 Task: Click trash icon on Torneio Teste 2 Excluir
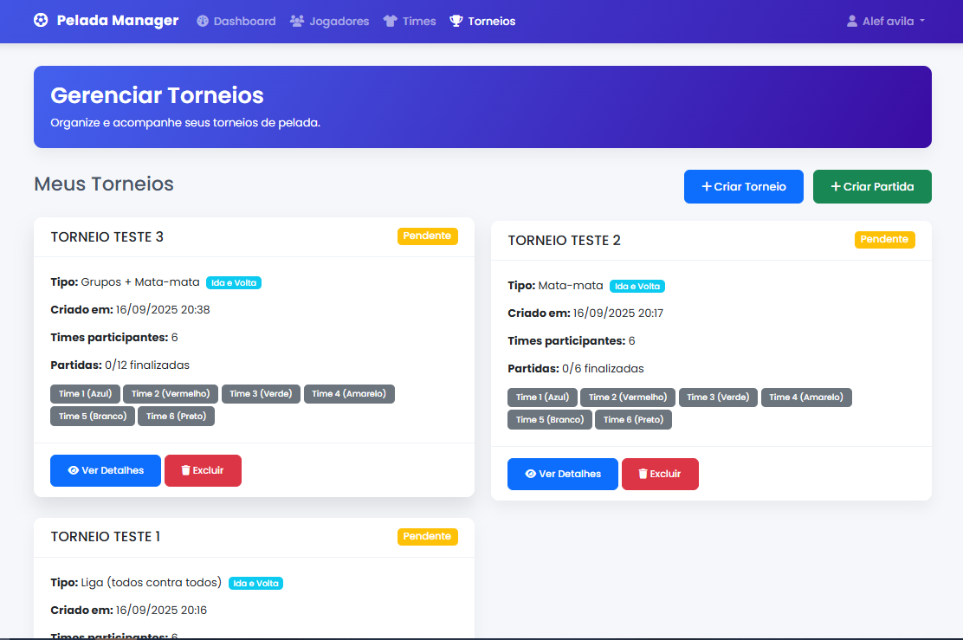(x=643, y=475)
